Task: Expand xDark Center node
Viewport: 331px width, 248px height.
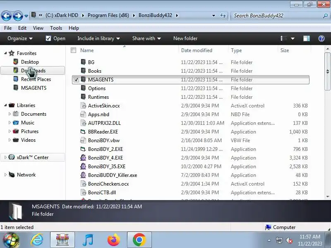Action: 5,157
